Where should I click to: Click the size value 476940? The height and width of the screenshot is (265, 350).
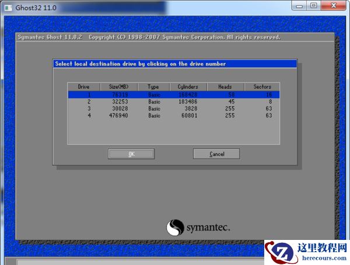pos(118,116)
